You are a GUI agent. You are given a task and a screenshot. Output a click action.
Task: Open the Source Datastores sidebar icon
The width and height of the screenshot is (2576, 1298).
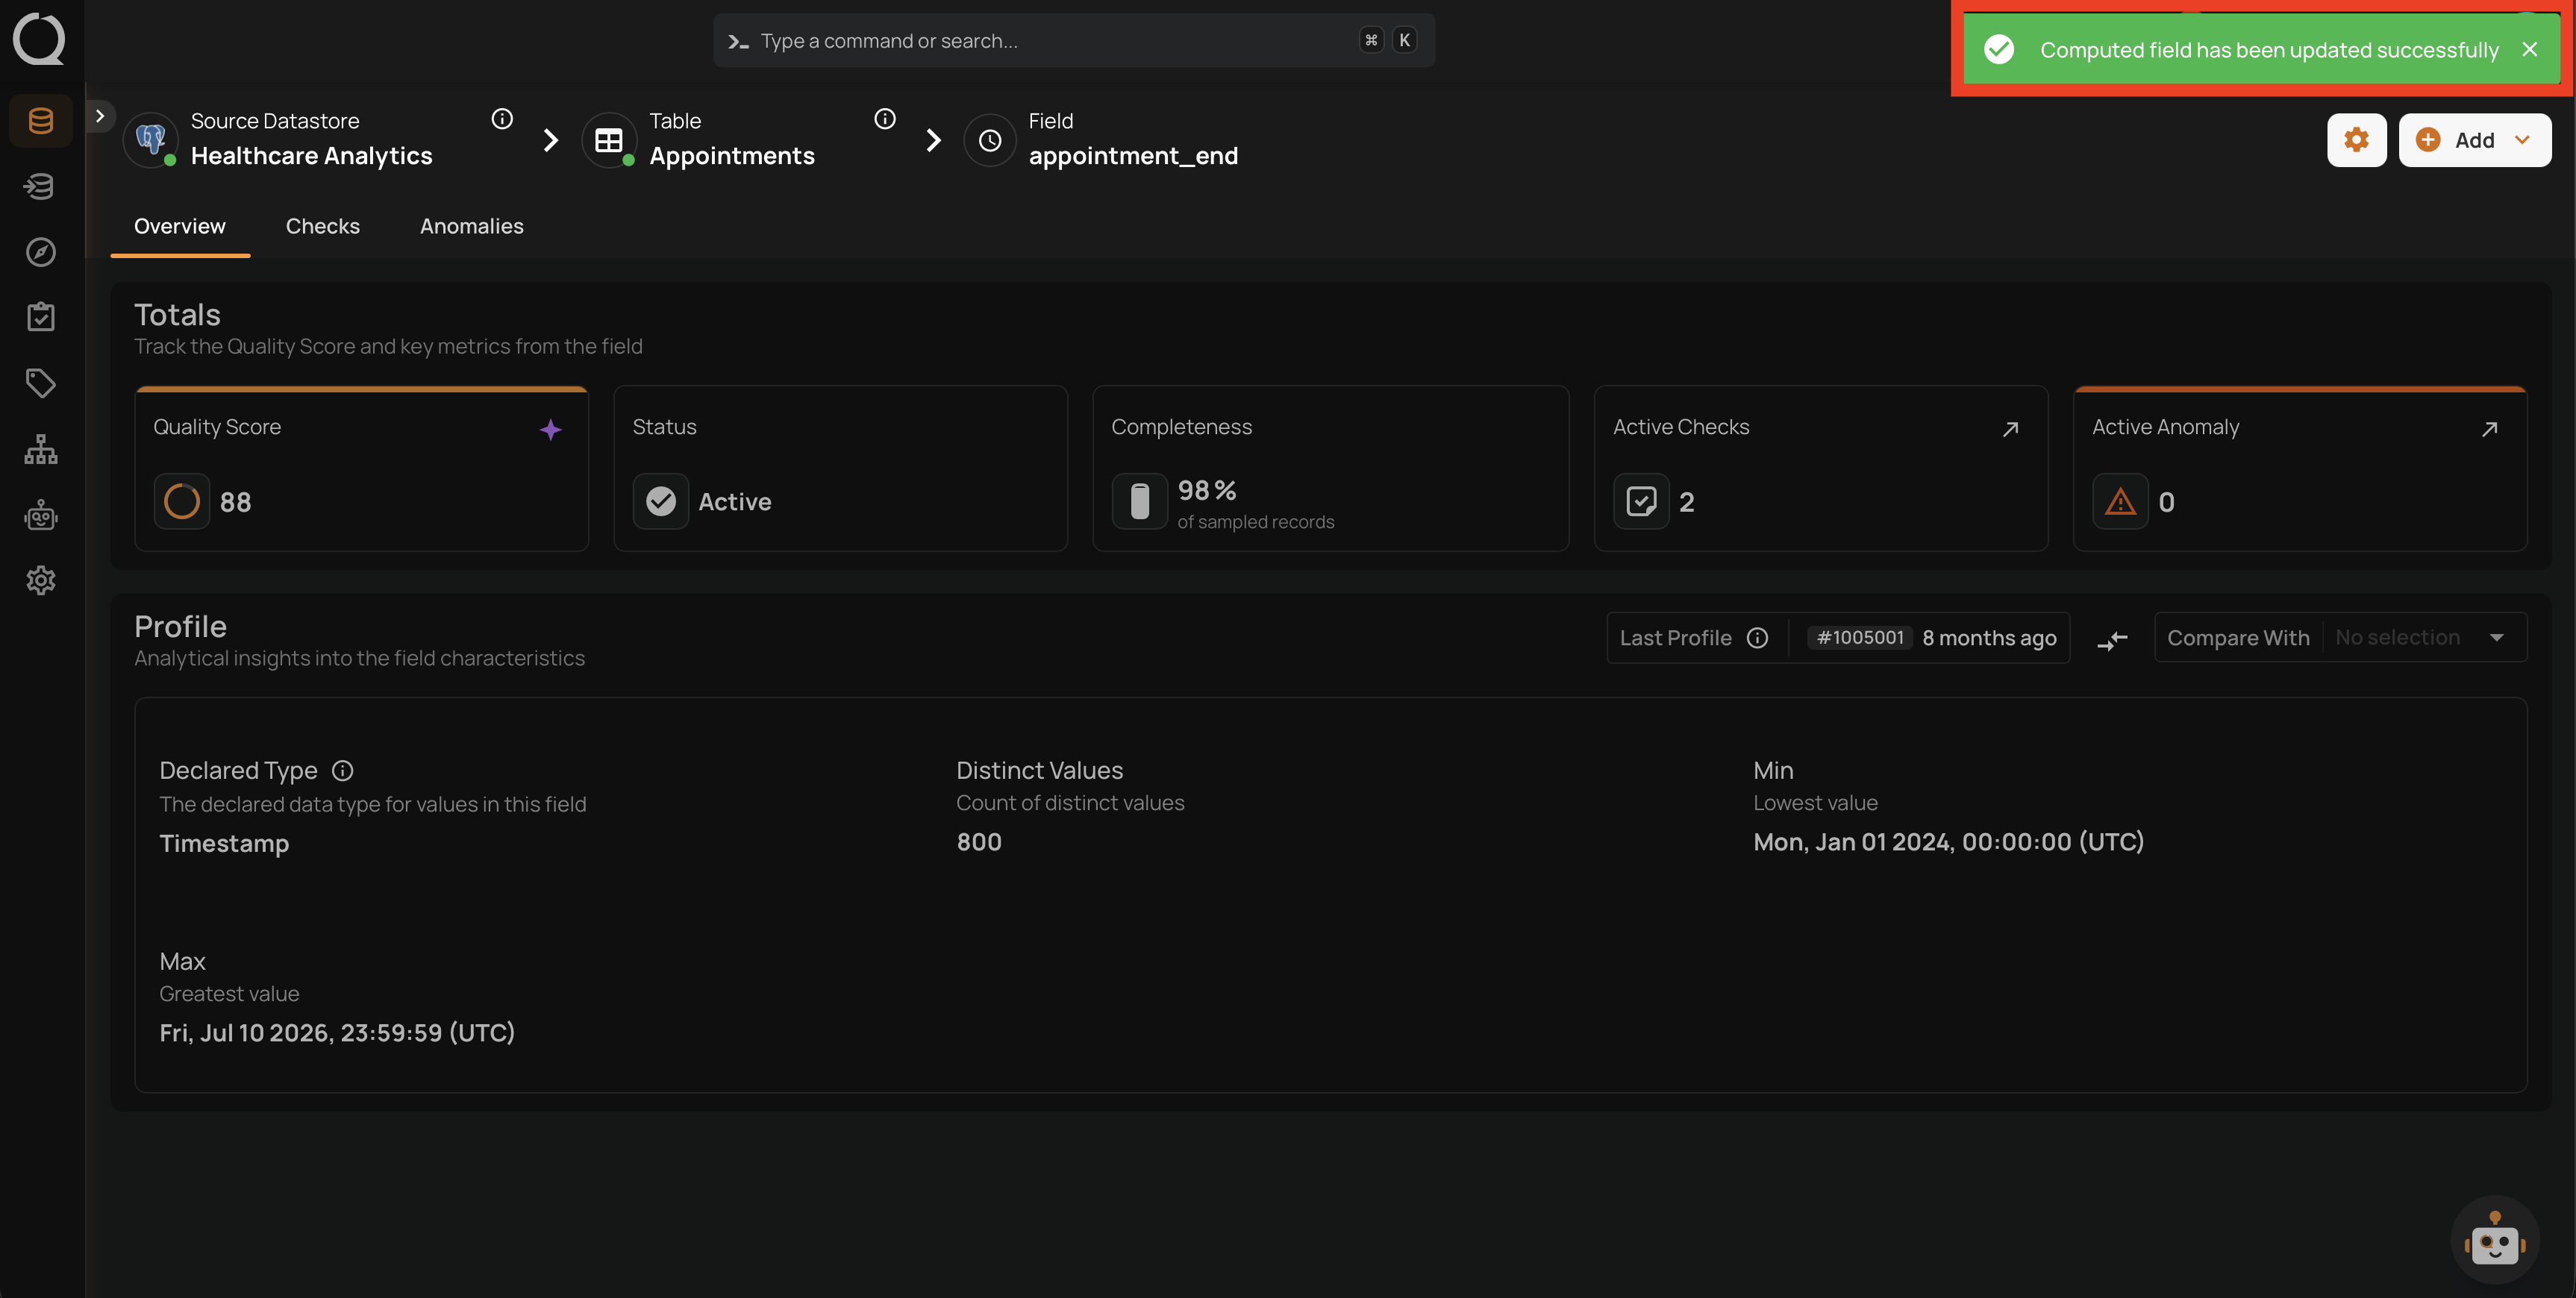[41, 121]
